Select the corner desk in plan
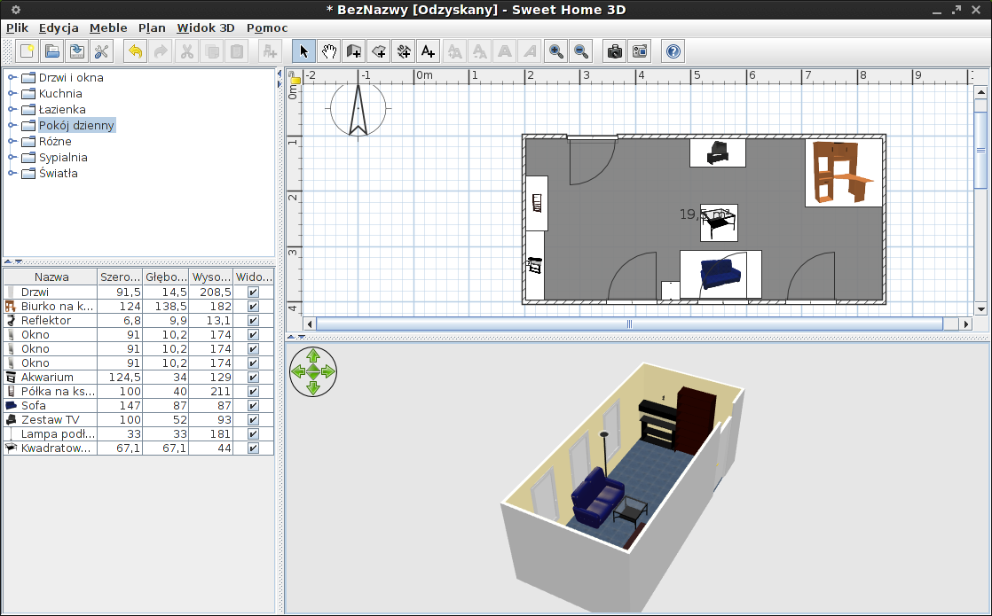This screenshot has width=992, height=616. (844, 173)
